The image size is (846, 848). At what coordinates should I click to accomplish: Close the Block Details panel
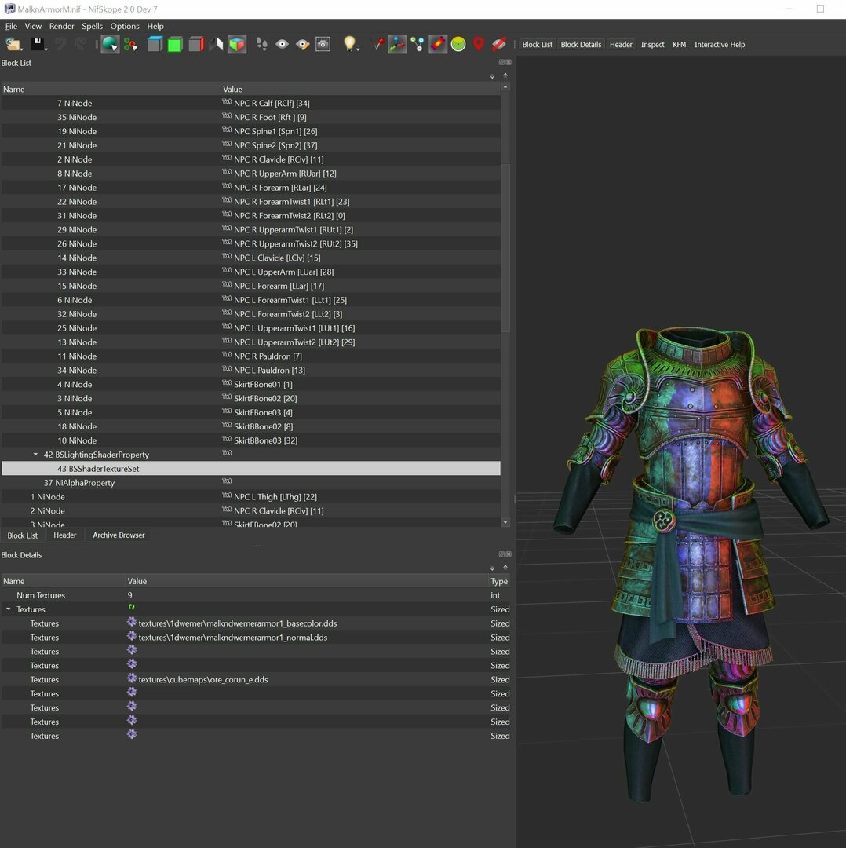509,554
